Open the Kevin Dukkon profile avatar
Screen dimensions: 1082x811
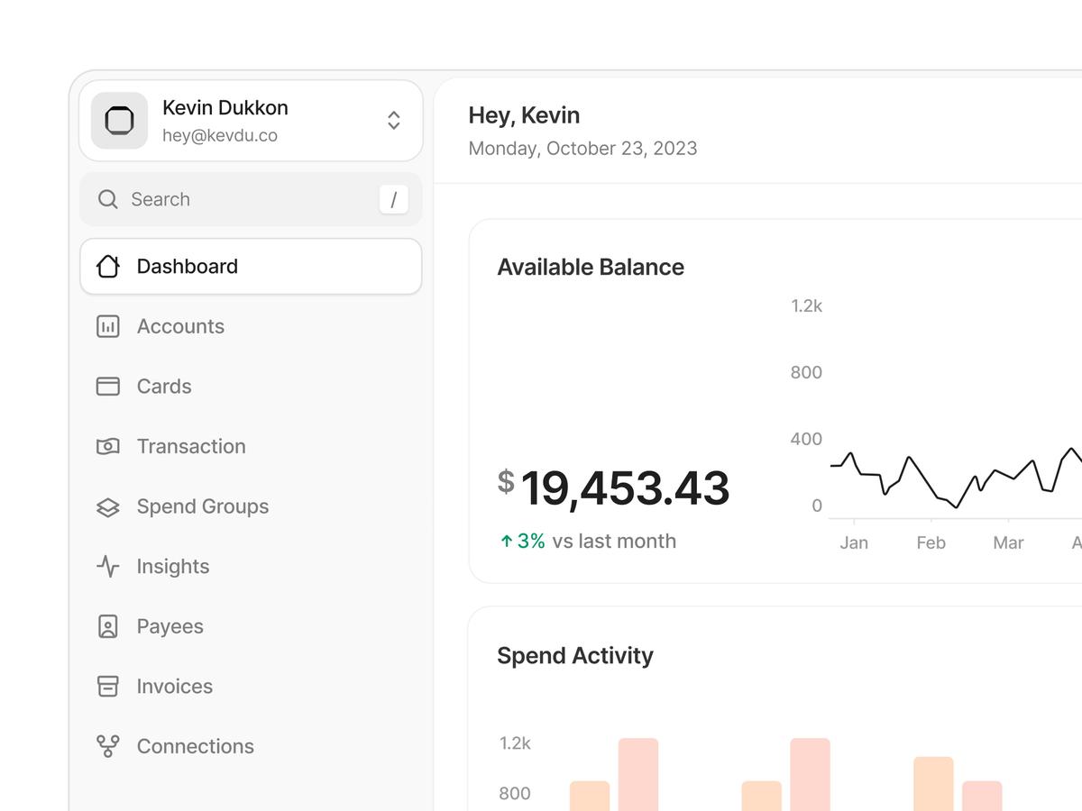(x=119, y=121)
